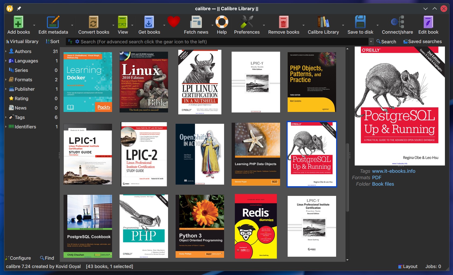This screenshot has height=275, width=453.
Task: Select Programming PHP cover
Action: (x=144, y=226)
